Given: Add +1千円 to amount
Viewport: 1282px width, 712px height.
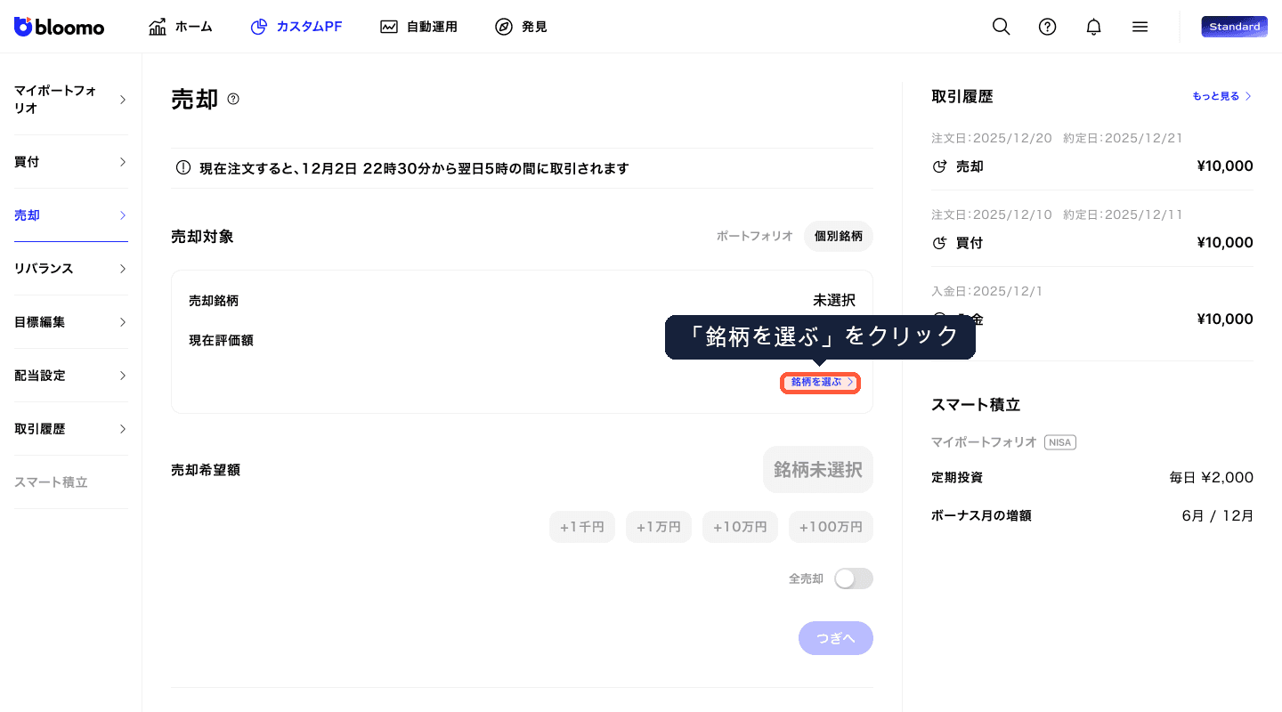Looking at the screenshot, I should point(582,527).
